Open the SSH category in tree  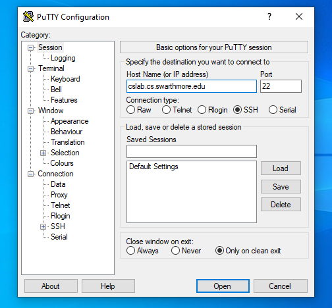click(58, 226)
